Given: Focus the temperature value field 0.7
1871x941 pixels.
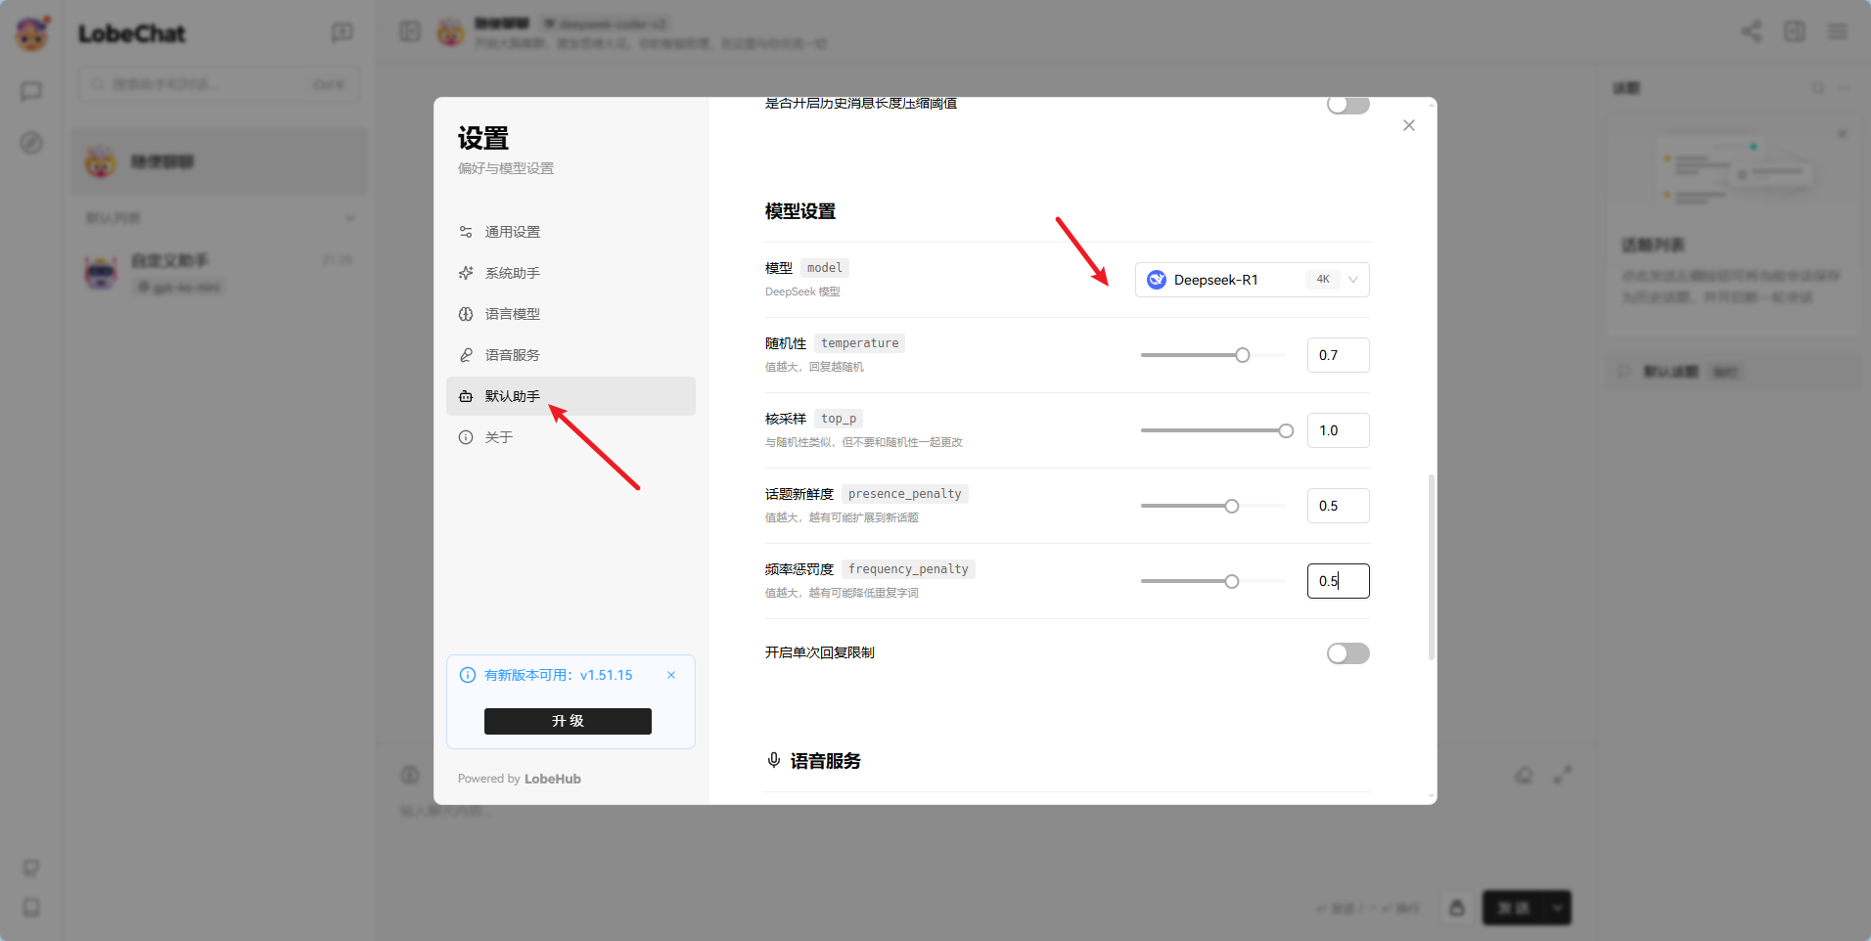Looking at the screenshot, I should [x=1338, y=355].
